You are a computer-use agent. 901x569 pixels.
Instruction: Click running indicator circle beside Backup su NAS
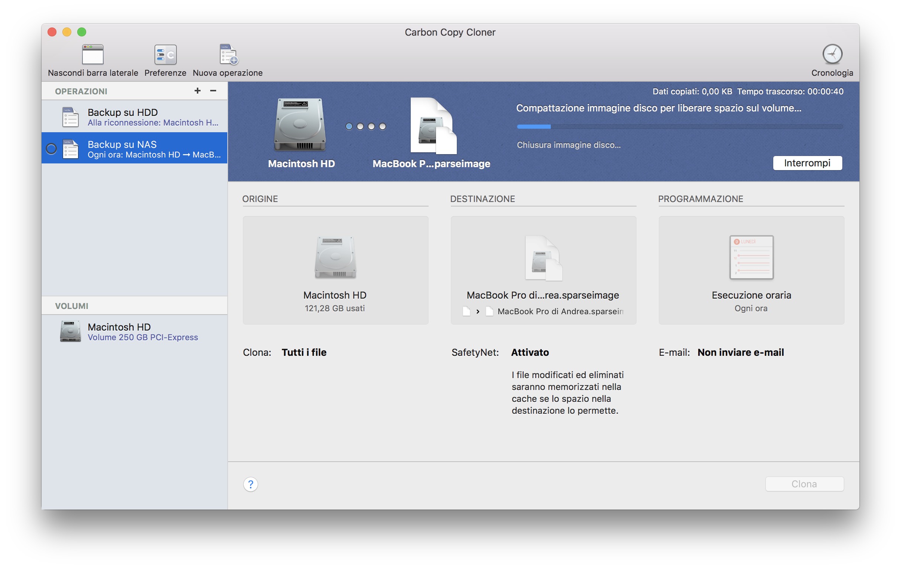coord(51,149)
